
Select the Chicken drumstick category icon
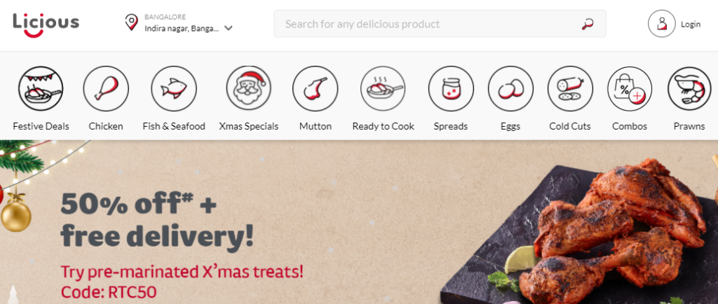coord(106,89)
